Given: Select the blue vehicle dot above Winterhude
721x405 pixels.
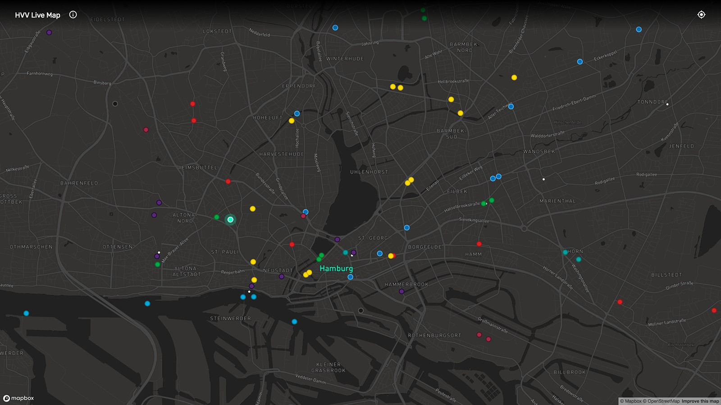Looking at the screenshot, I should point(335,27).
